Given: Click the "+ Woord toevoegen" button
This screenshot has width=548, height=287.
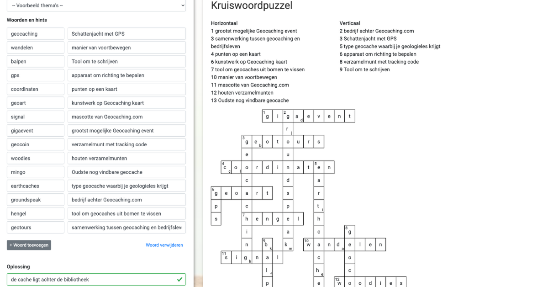Looking at the screenshot, I should coord(29,245).
